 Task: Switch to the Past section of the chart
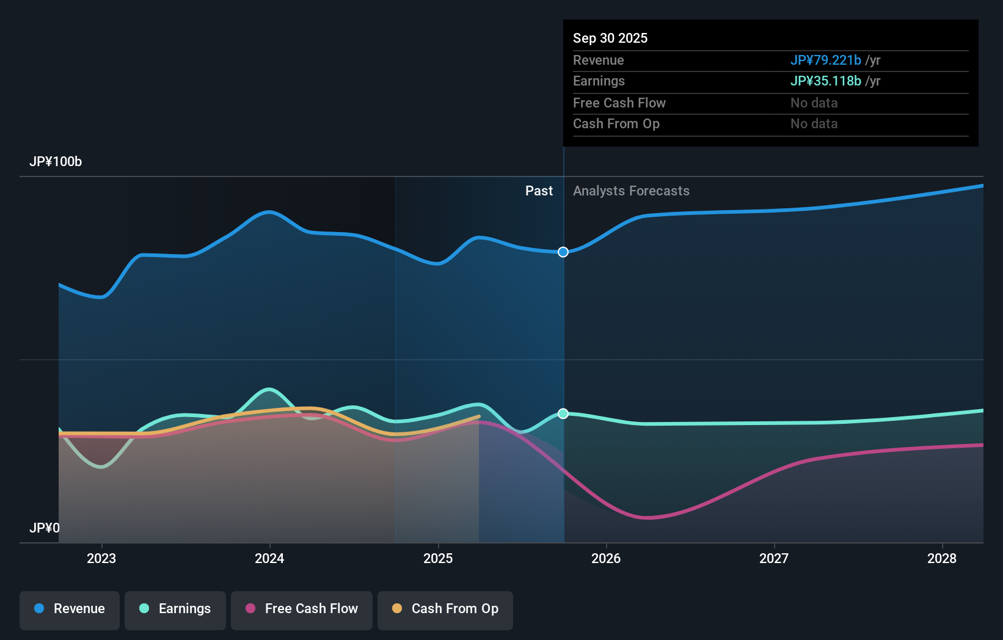tap(539, 191)
